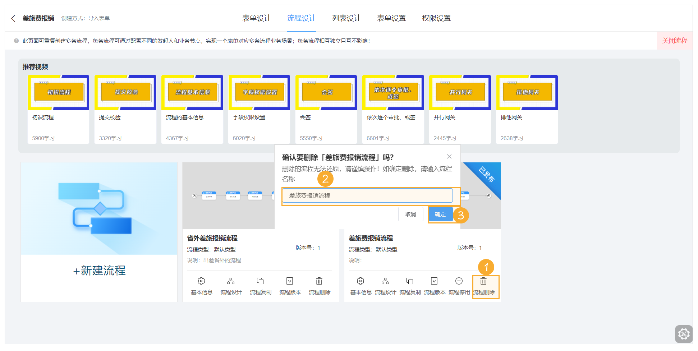Open the 会签 tutorial video
Screen dimensions: 698x351
click(326, 93)
